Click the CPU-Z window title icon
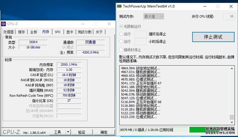 coord(4,24)
